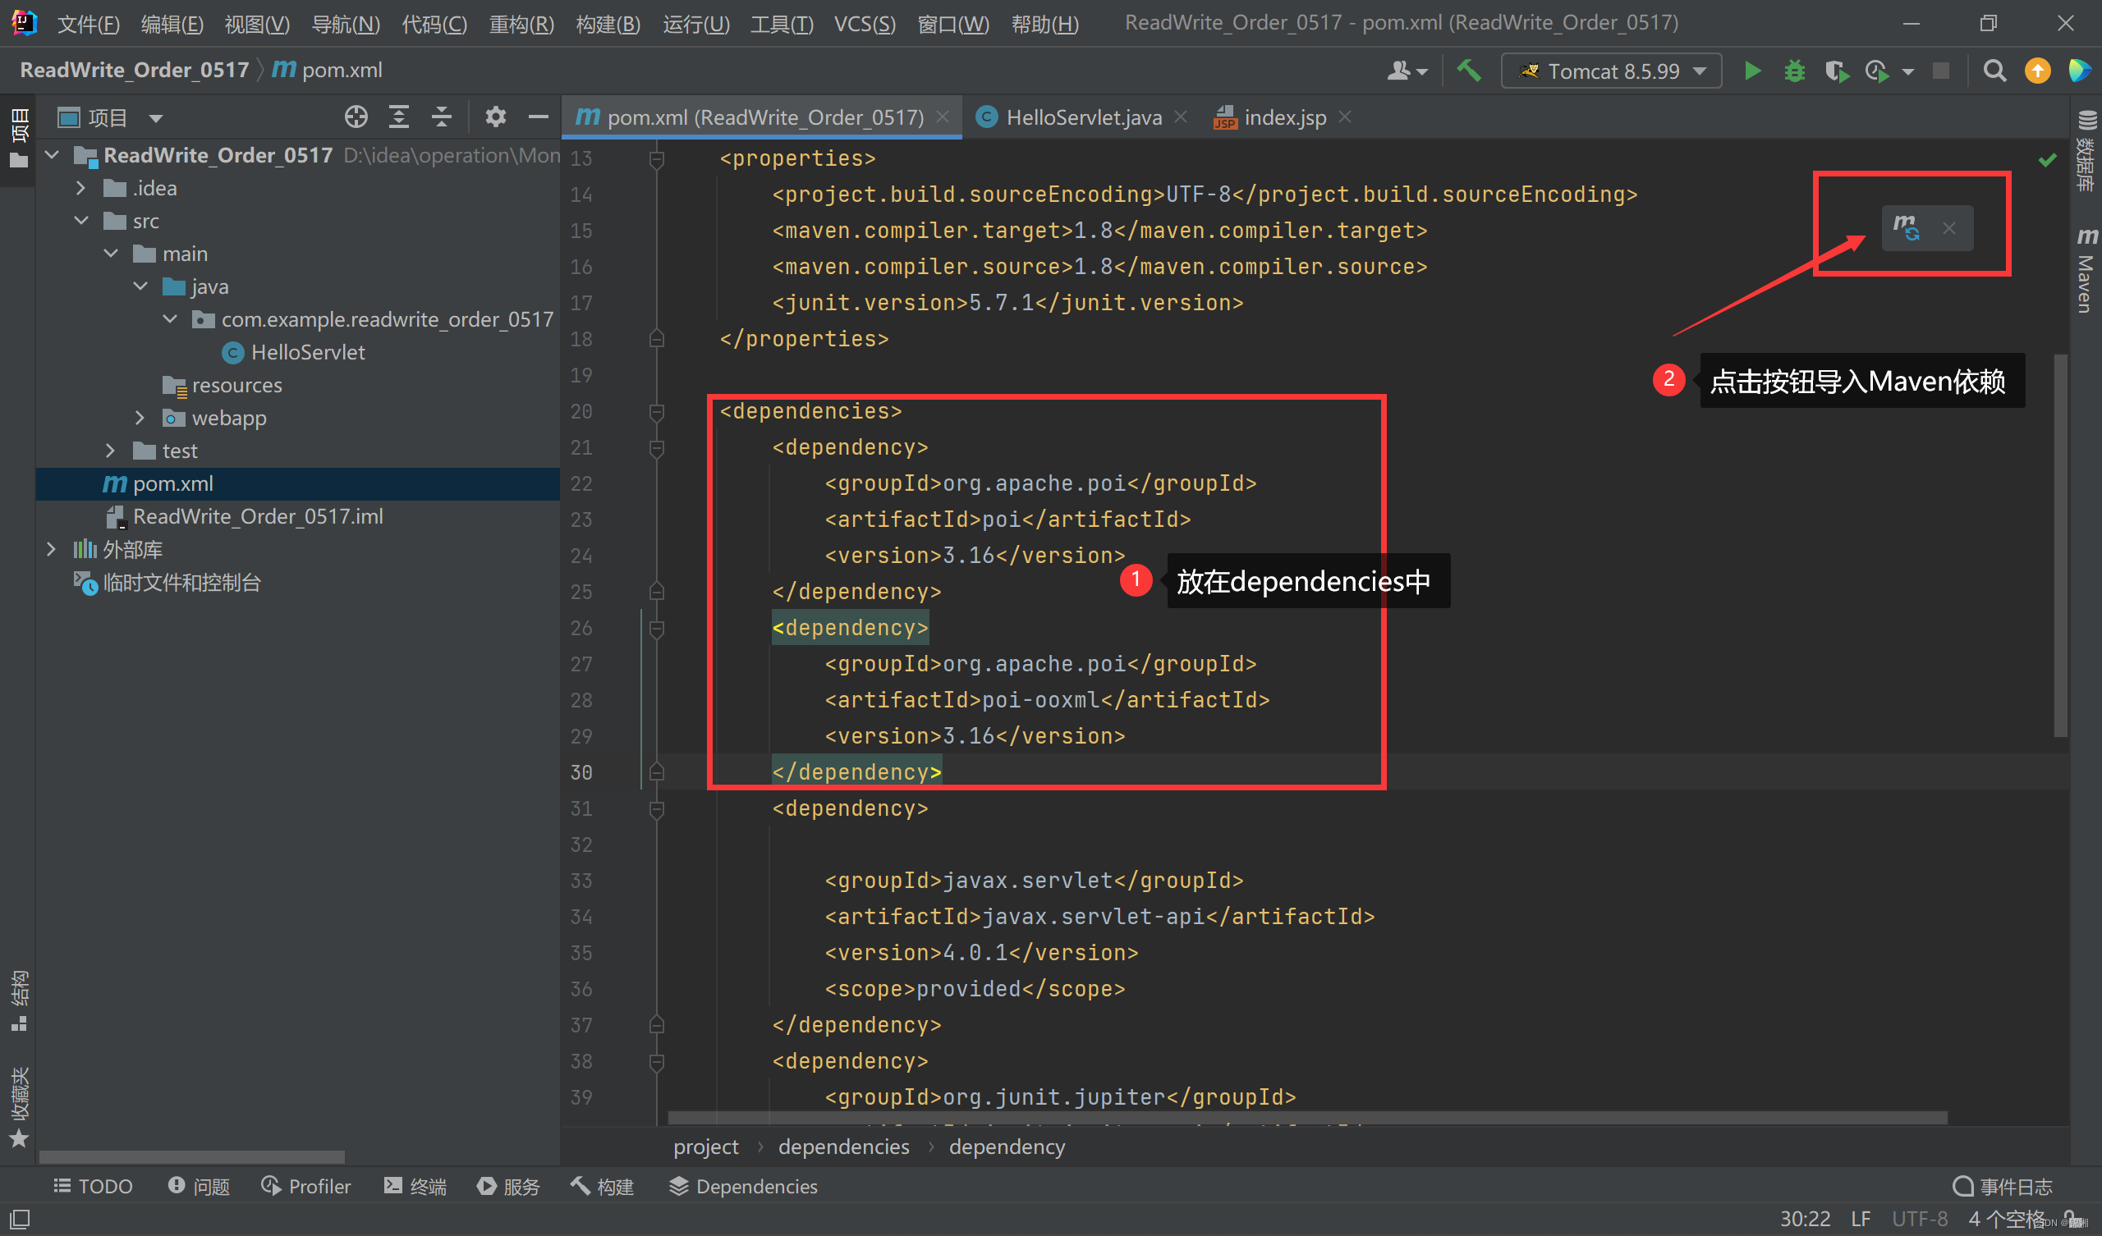This screenshot has height=1236, width=2102.
Task: Start debugging with the bug icon
Action: [1794, 71]
